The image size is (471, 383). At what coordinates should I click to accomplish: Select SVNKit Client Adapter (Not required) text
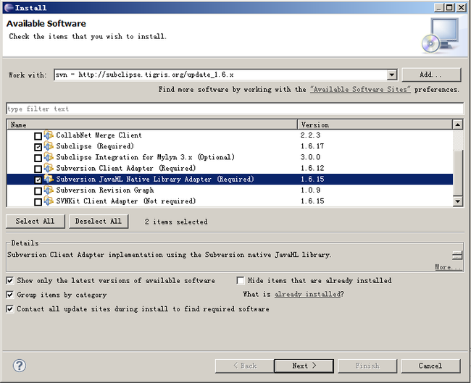click(x=126, y=201)
